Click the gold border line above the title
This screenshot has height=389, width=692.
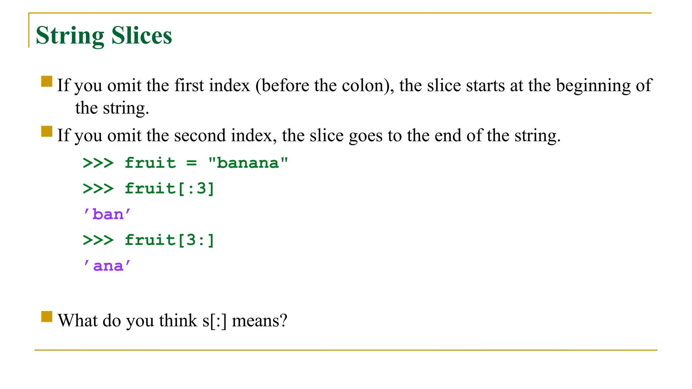click(340, 13)
